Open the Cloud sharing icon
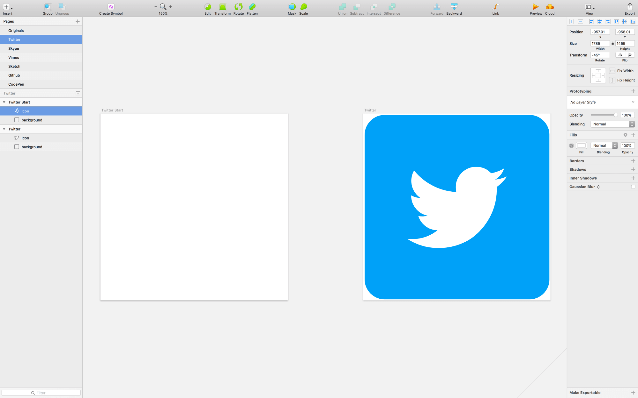 coord(550,7)
